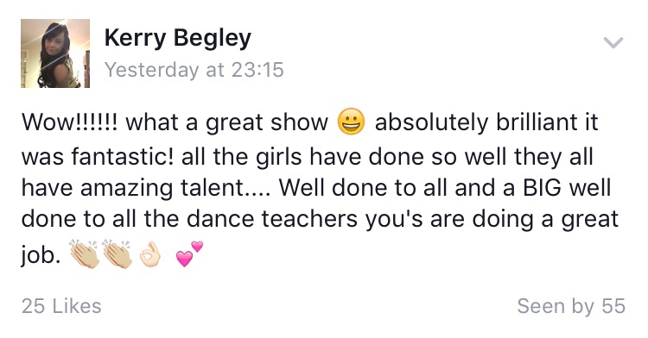The image size is (648, 338).
Task: Click the word 'girls' in the post
Action: [x=279, y=157]
